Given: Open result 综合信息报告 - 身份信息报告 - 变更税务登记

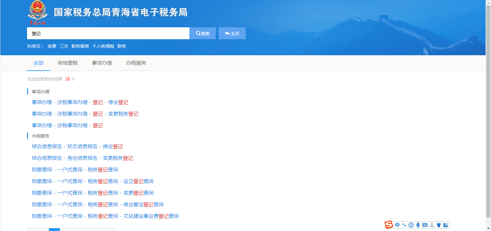Looking at the screenshot, I should 82,158.
